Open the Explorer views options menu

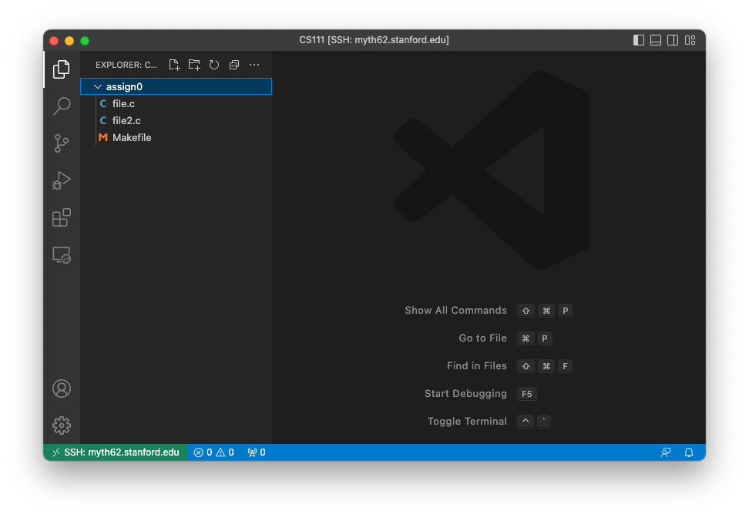coord(254,65)
